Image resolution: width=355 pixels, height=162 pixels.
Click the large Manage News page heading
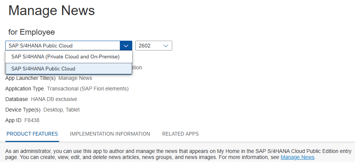(x=52, y=11)
